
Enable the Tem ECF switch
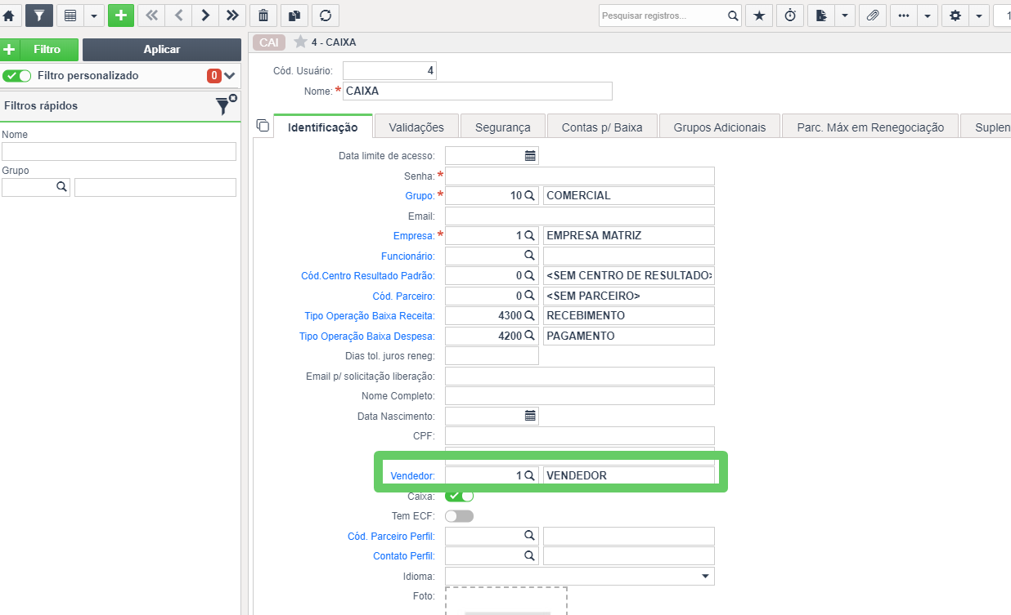pyautogui.click(x=460, y=516)
